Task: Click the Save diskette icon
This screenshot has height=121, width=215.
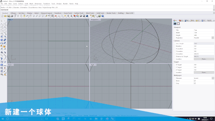Action: click(8, 16)
